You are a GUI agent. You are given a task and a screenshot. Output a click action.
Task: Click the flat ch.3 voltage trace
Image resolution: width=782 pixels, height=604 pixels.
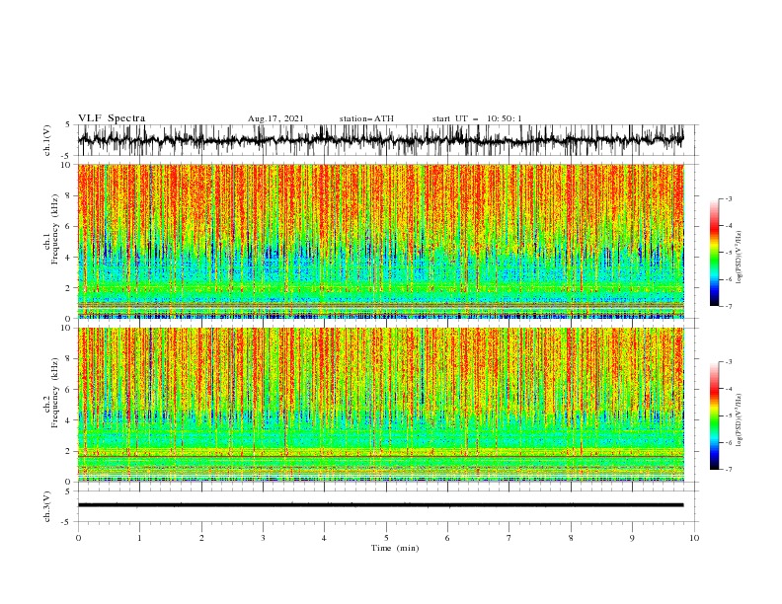click(380, 505)
